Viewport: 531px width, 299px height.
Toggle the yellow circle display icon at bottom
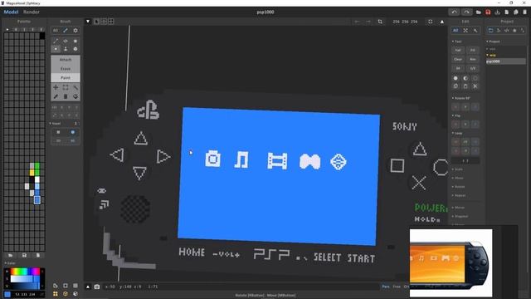66,293
